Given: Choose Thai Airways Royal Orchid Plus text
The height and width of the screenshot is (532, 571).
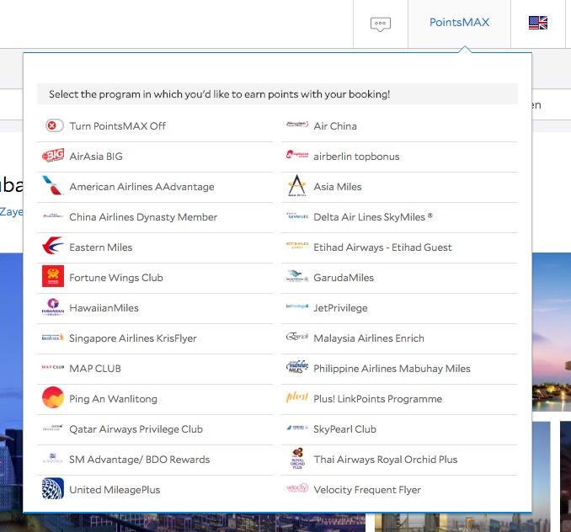Looking at the screenshot, I should coord(386,460).
